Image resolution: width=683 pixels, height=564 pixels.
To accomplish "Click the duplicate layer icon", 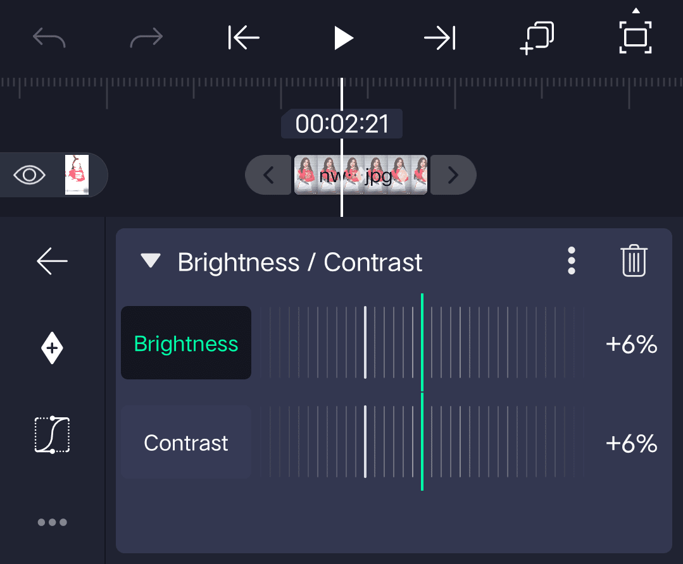I will [x=537, y=39].
